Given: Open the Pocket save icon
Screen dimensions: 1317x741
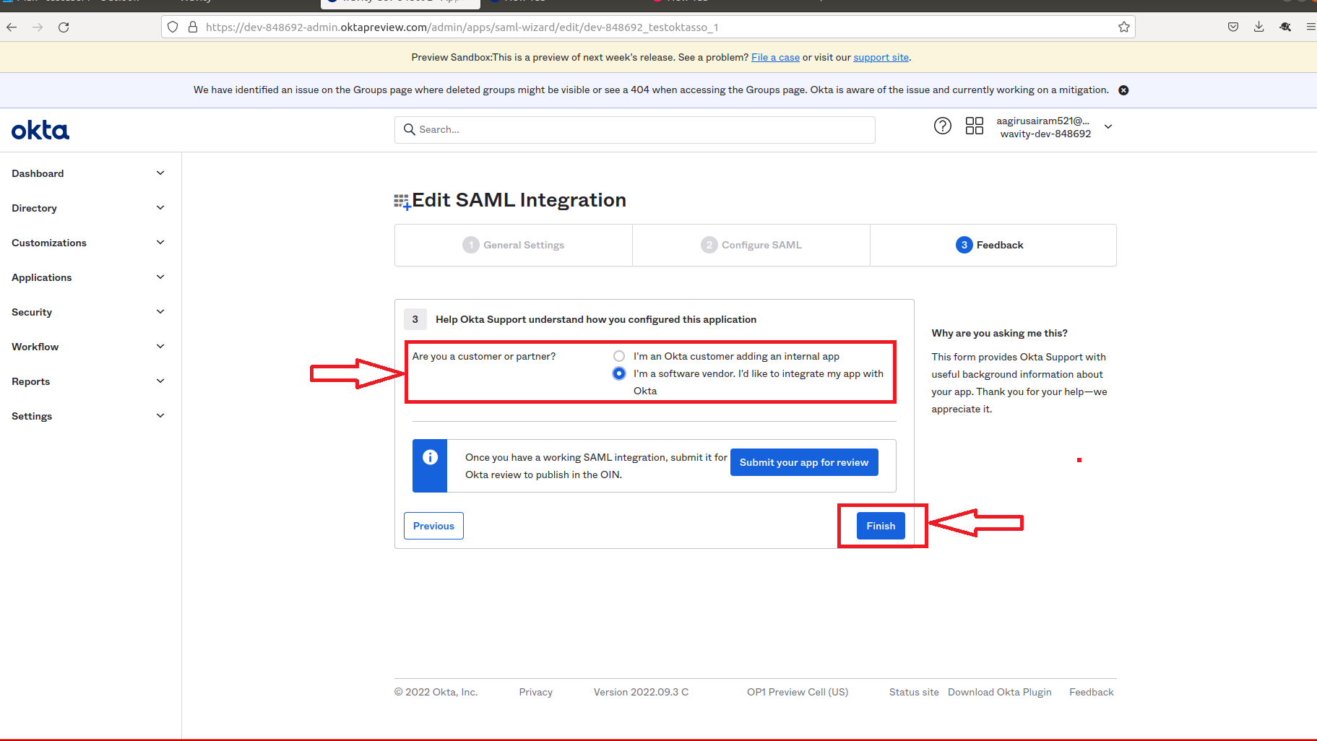Looking at the screenshot, I should 1233,27.
